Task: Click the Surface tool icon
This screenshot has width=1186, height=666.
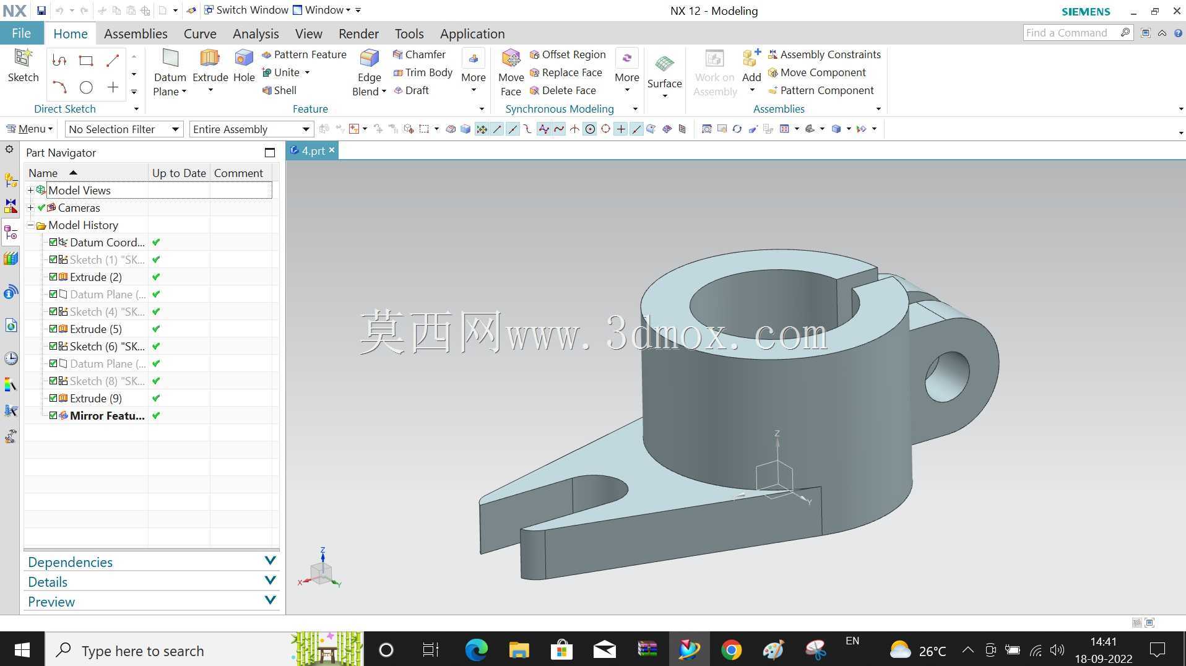Action: 664,64
